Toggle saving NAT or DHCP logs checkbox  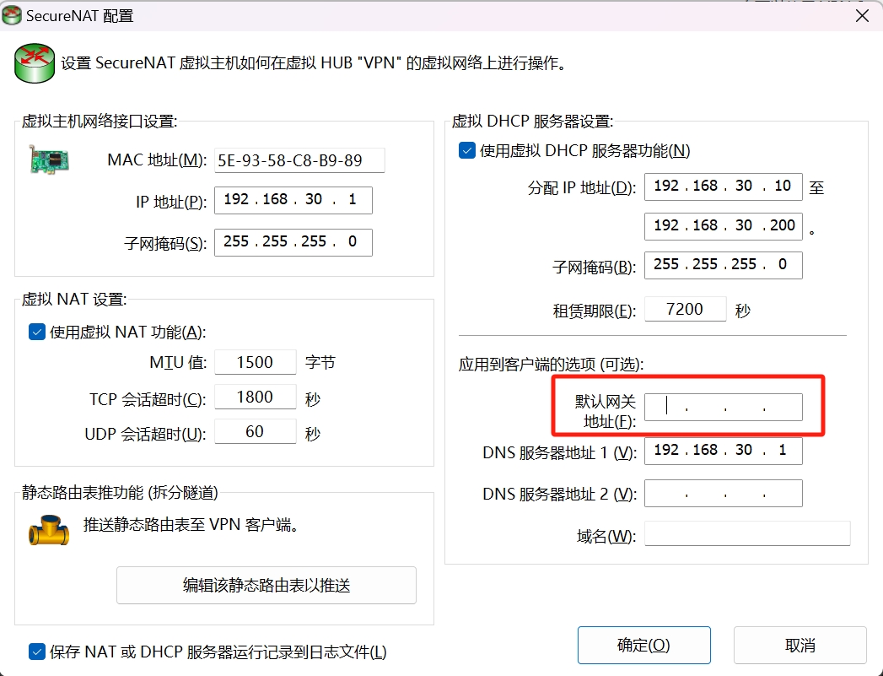[36, 652]
